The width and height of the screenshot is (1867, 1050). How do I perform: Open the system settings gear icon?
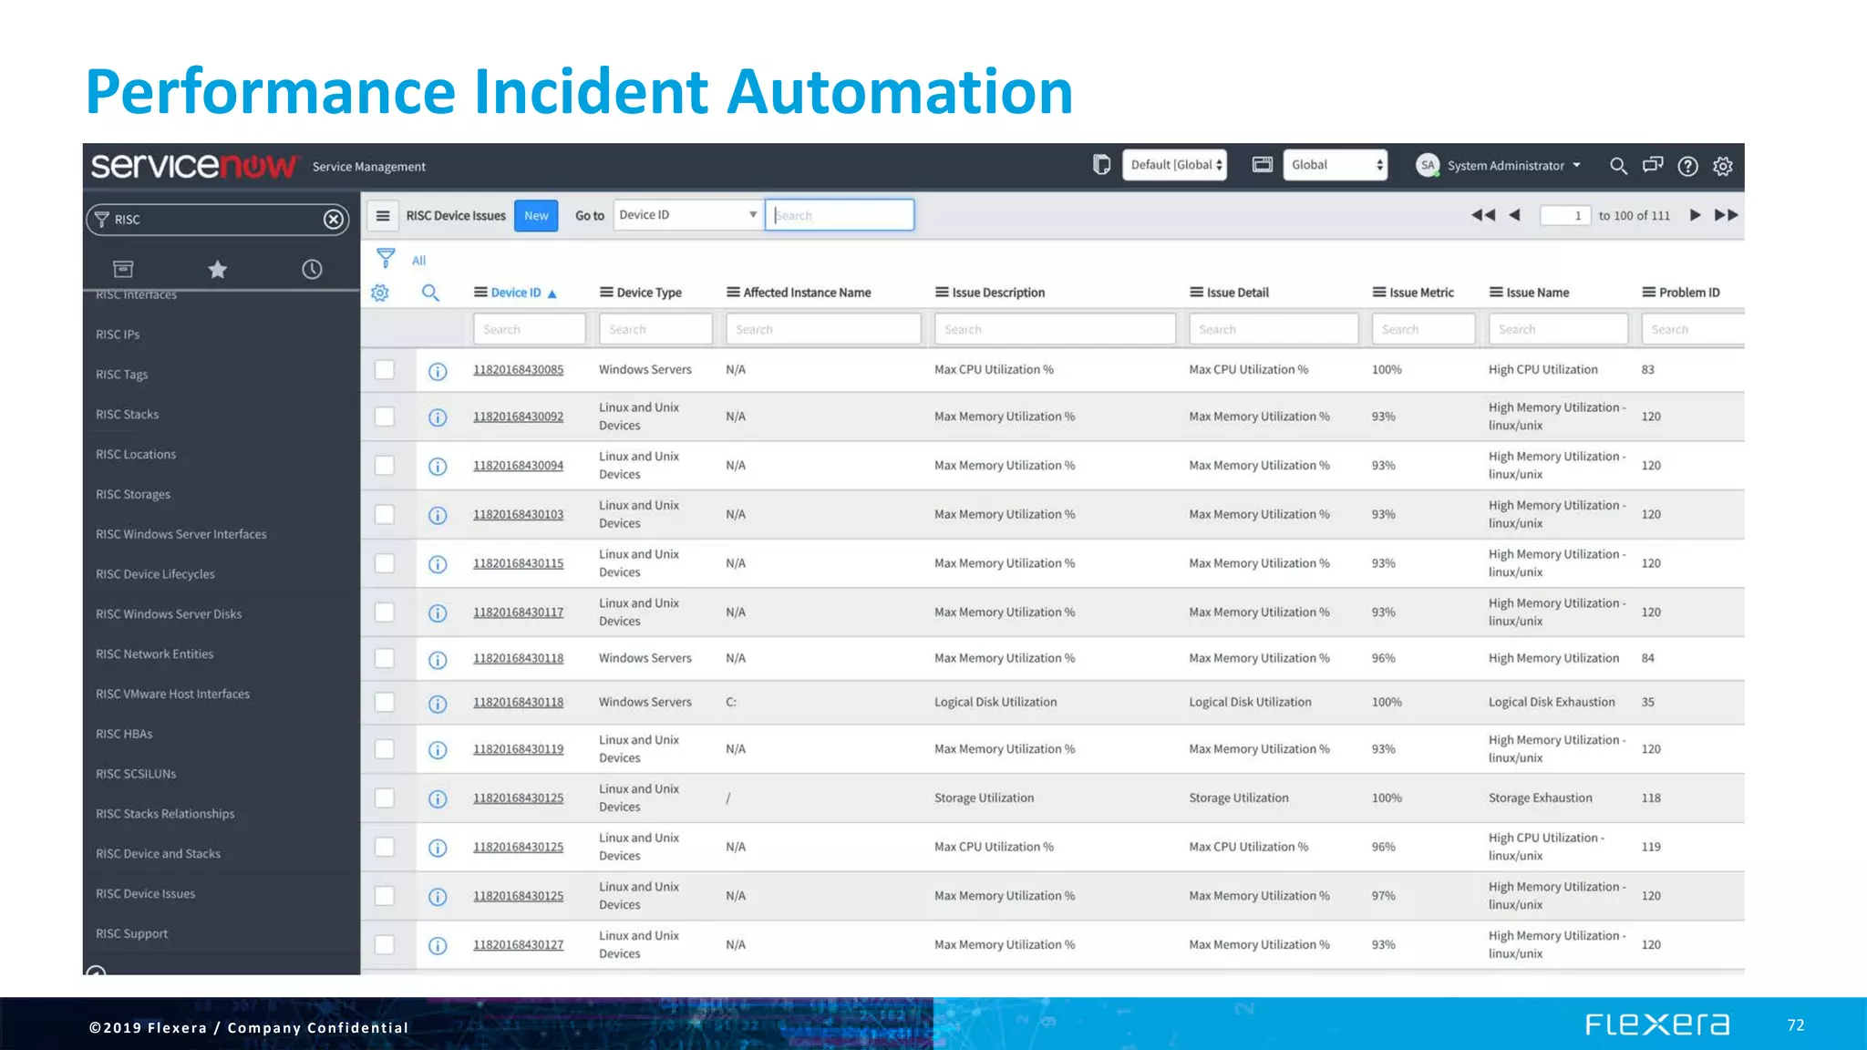pos(1723,166)
